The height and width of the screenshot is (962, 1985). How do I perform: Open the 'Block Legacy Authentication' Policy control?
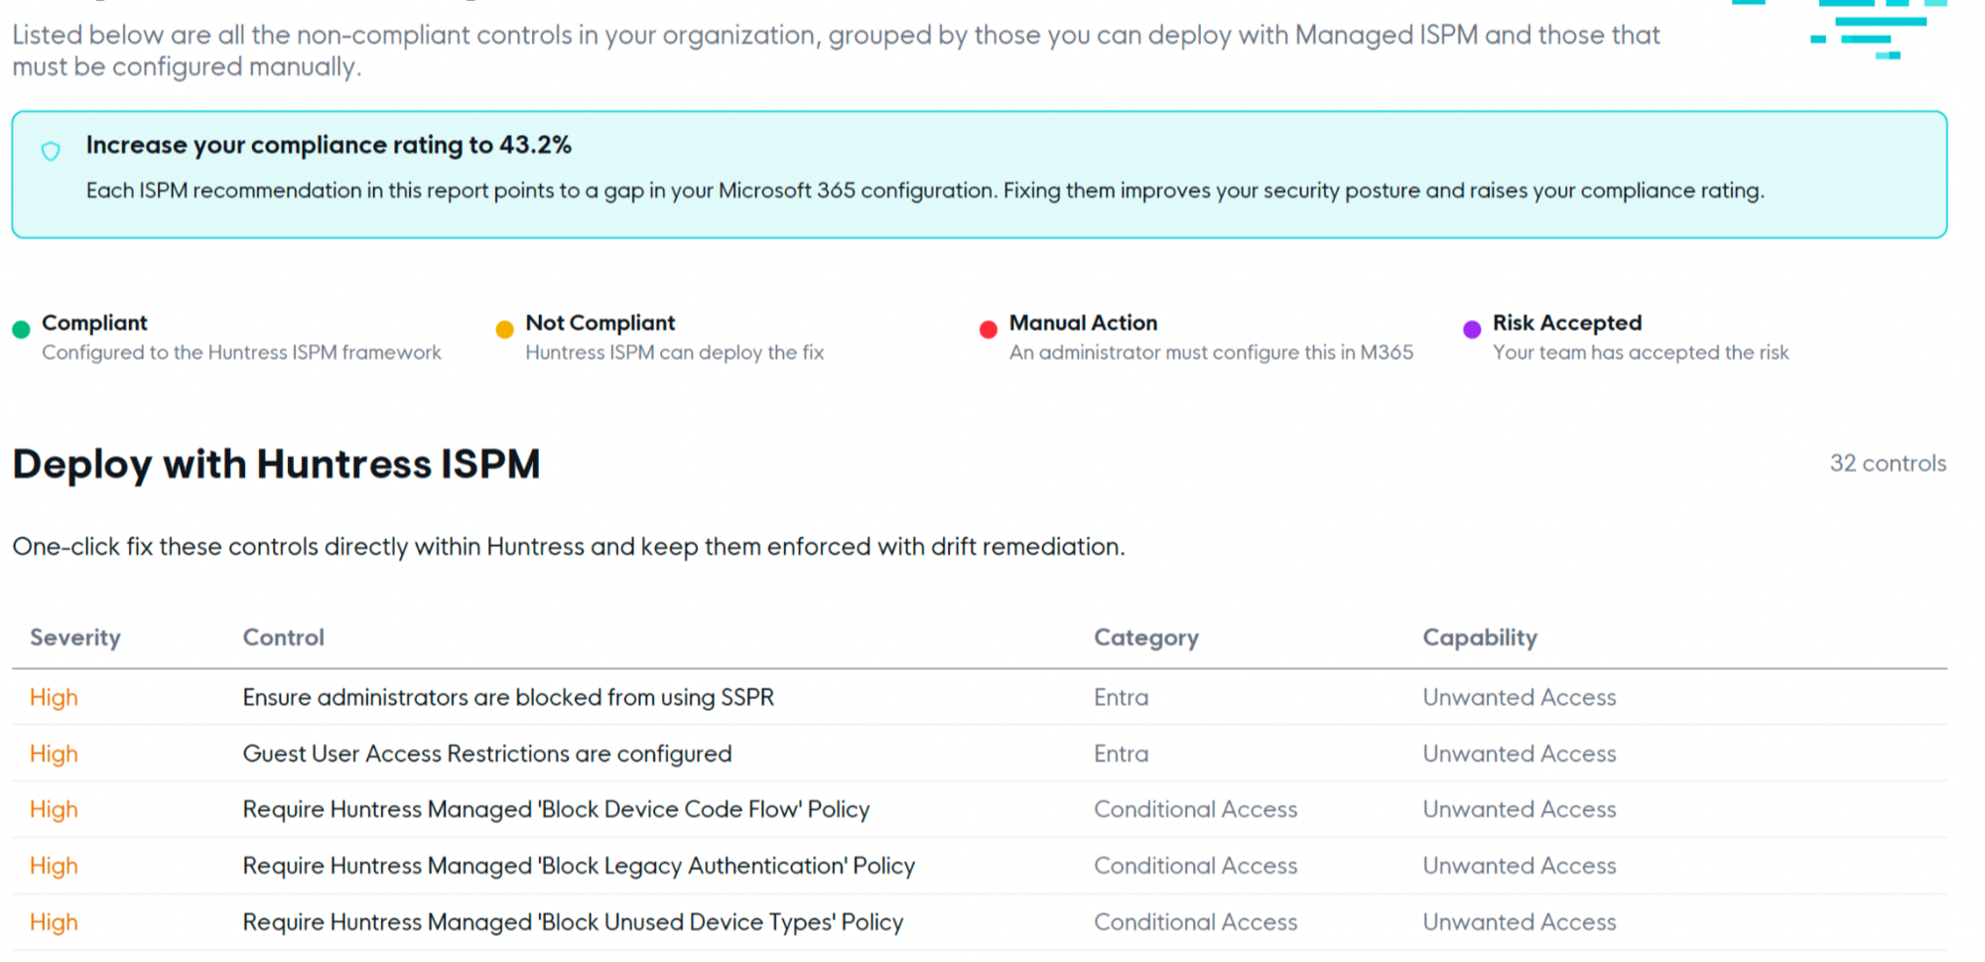[579, 866]
